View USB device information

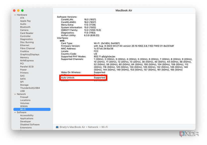click(23, 91)
